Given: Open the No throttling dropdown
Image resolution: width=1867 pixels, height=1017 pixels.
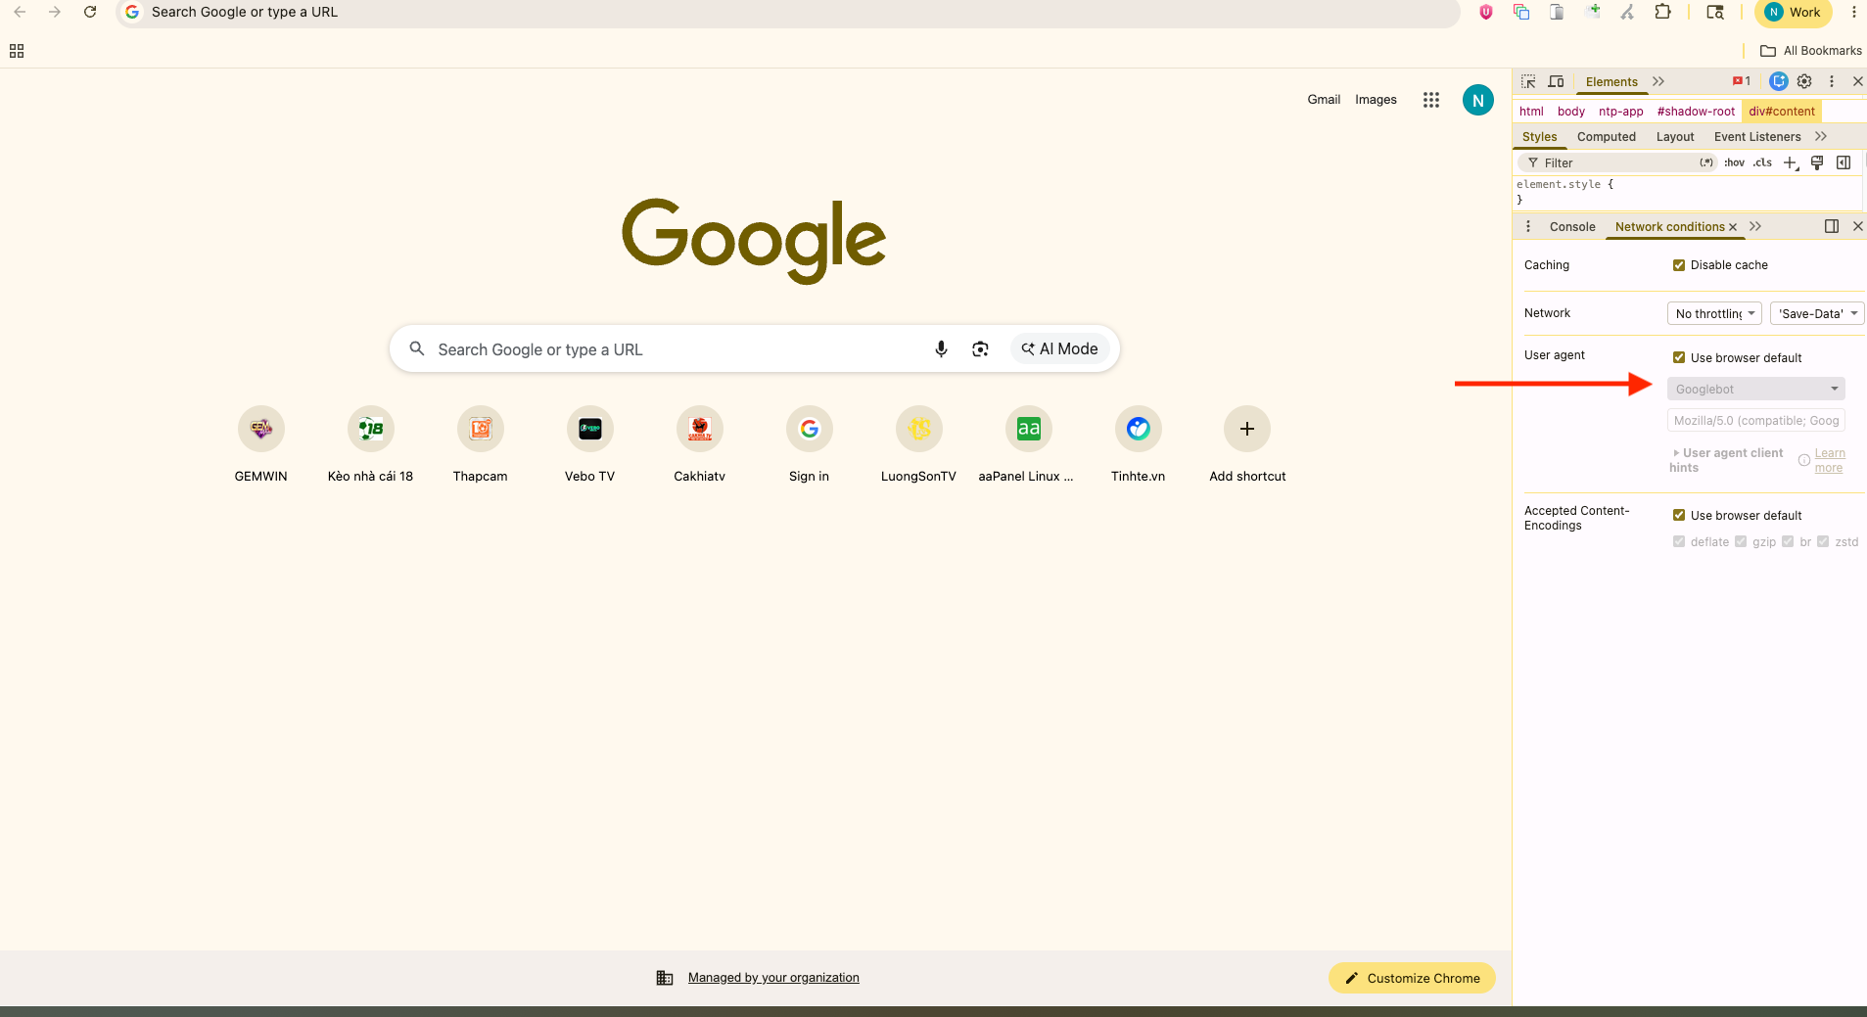Looking at the screenshot, I should 1714,313.
